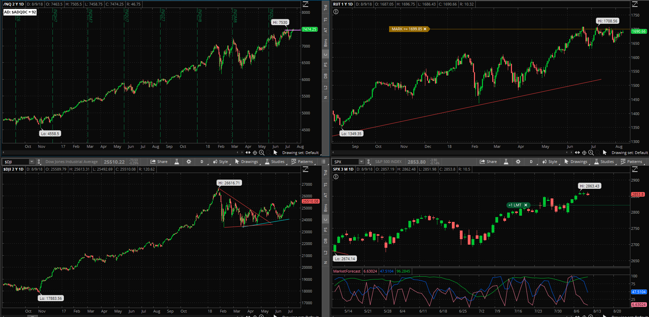The height and width of the screenshot is (317, 649).
Task: Open Drawing set: Default below the RUT chart
Action: click(630, 153)
